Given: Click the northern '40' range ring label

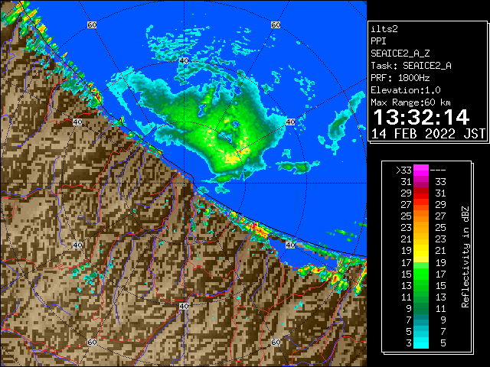Looking at the screenshot, I should click(x=184, y=60).
